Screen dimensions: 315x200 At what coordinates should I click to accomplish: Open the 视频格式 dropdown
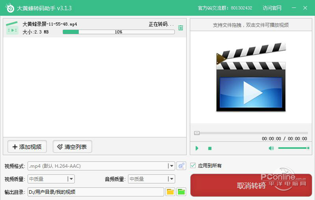pos(101,166)
